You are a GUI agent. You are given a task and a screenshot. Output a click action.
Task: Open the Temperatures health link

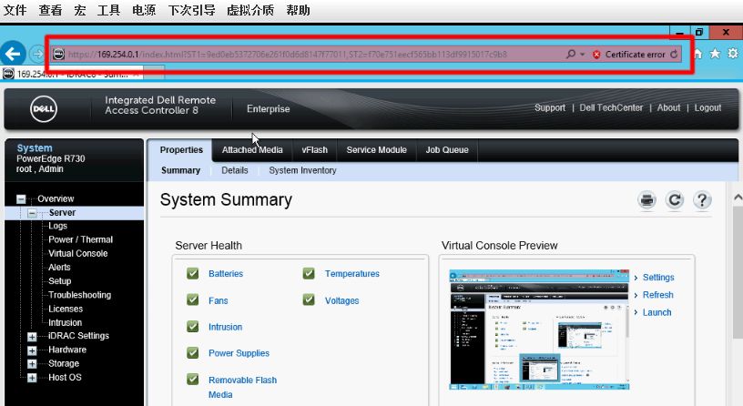352,274
